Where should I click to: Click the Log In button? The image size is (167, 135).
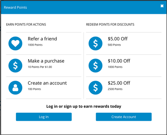coord(44,117)
